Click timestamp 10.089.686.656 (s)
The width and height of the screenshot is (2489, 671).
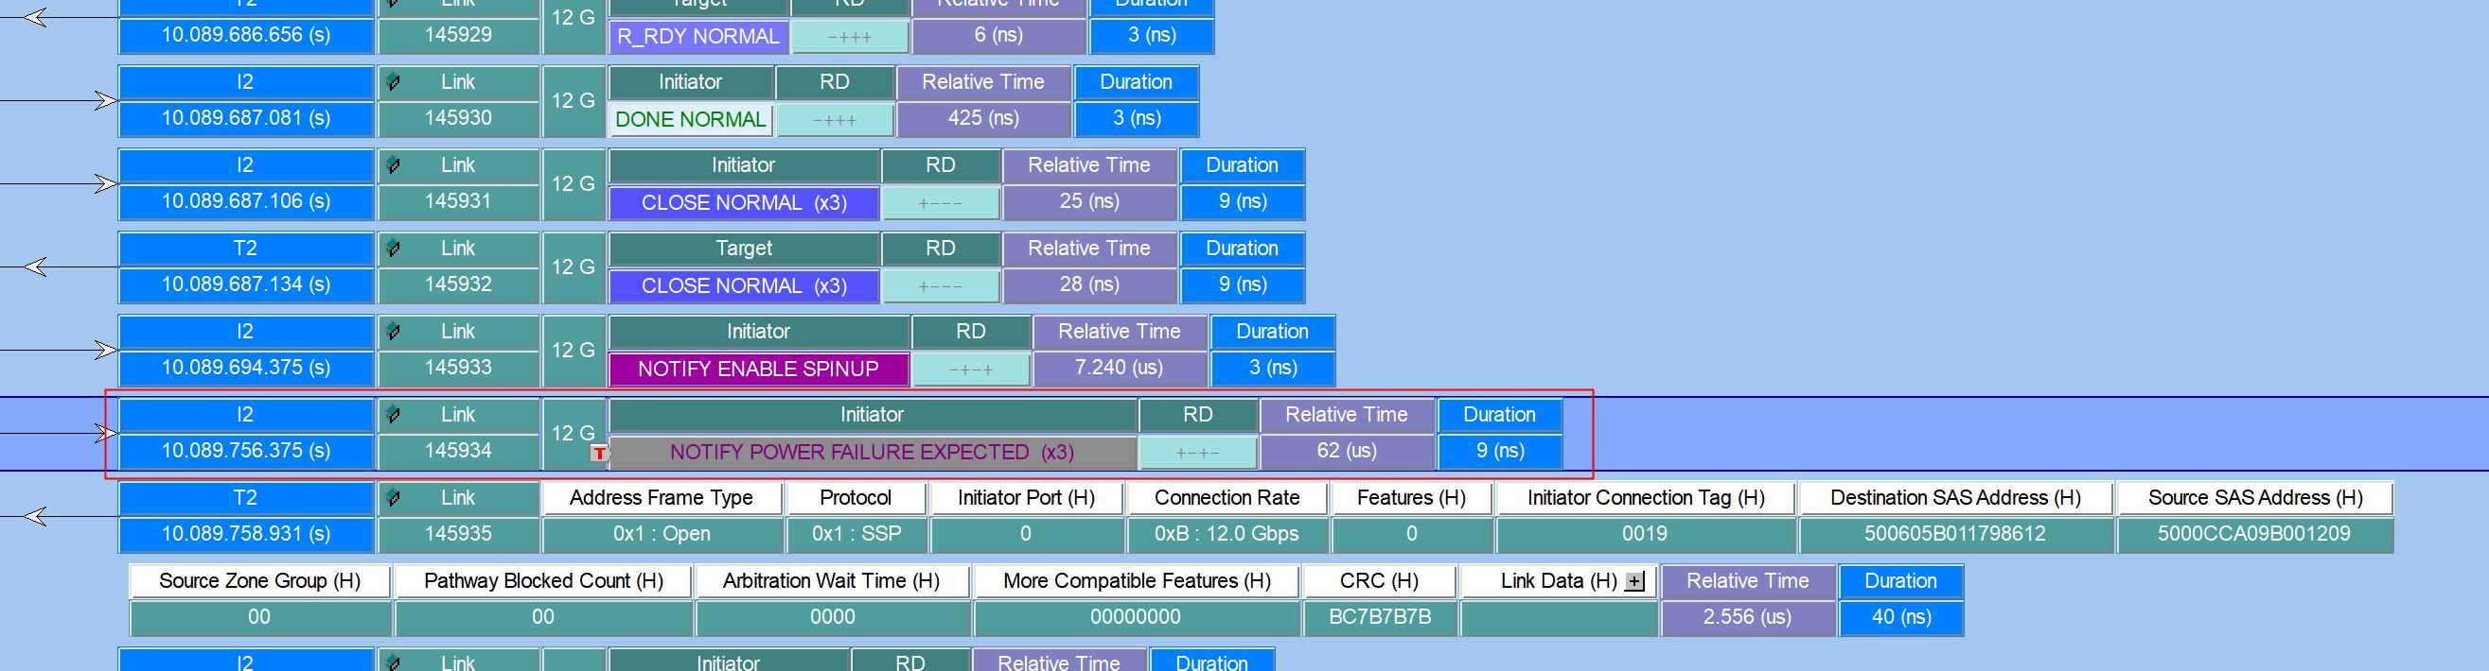coord(245,36)
